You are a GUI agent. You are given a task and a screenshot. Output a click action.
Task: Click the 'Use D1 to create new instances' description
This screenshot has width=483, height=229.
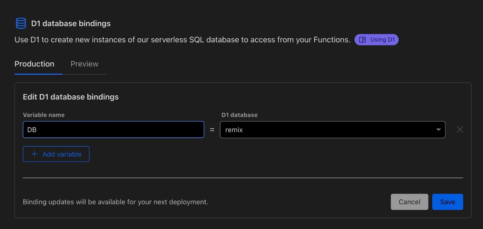(183, 40)
